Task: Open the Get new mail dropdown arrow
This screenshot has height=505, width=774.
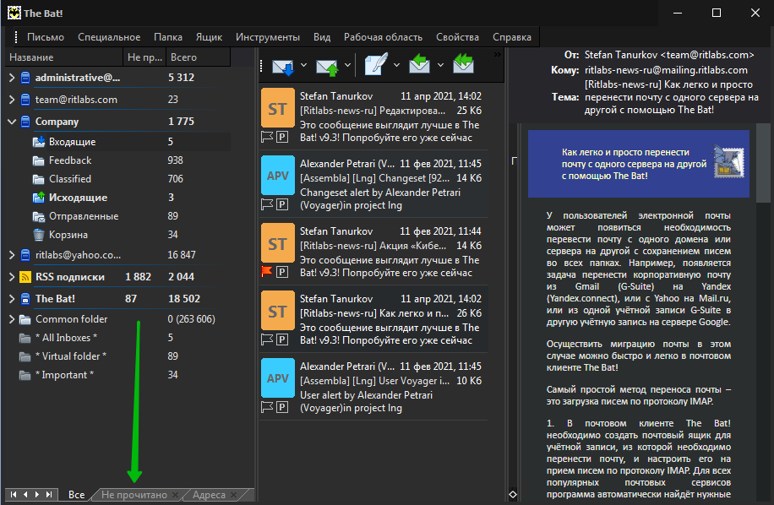Action: click(303, 65)
